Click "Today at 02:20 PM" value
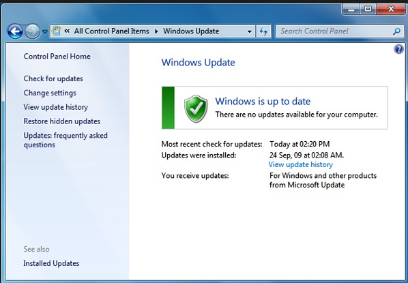Viewport: 408px width, 283px height. point(300,144)
